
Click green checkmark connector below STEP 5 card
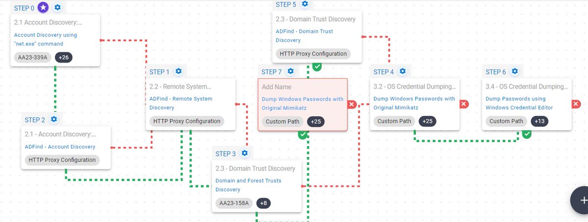[317, 66]
